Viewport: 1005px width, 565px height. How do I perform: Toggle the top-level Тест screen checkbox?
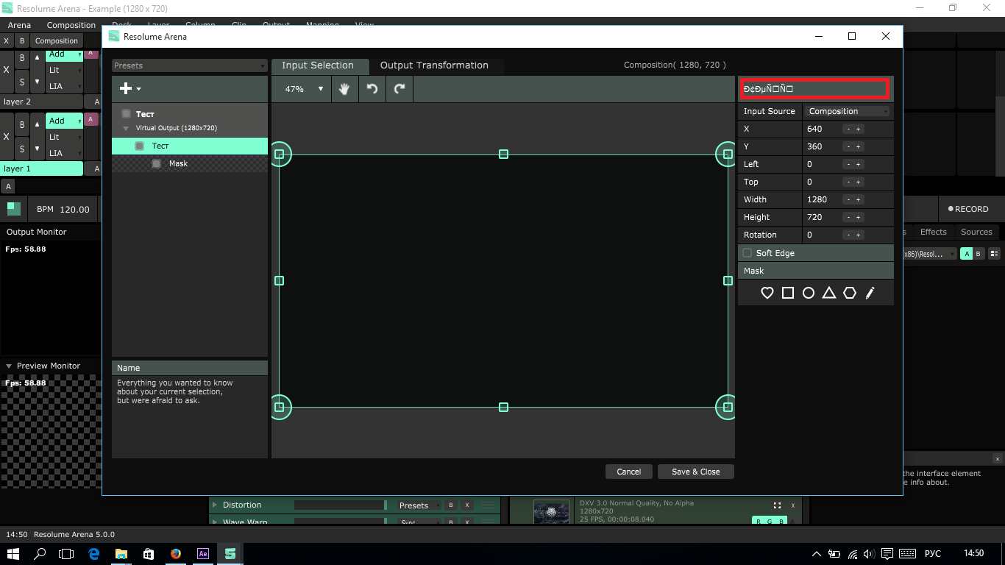click(x=126, y=114)
